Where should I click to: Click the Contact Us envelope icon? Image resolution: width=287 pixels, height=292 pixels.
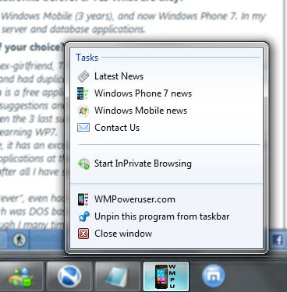pyautogui.click(x=83, y=128)
